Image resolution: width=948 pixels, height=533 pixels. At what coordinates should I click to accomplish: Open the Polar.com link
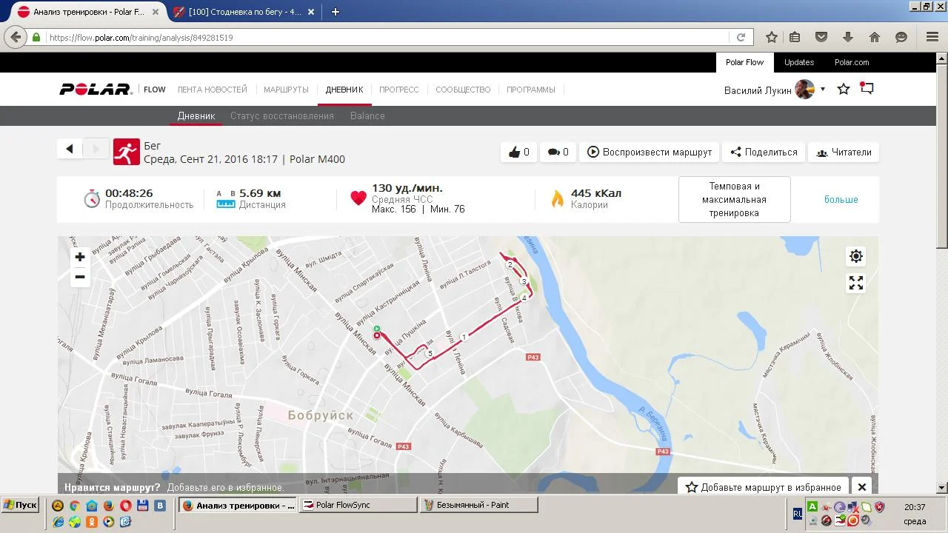(x=852, y=62)
